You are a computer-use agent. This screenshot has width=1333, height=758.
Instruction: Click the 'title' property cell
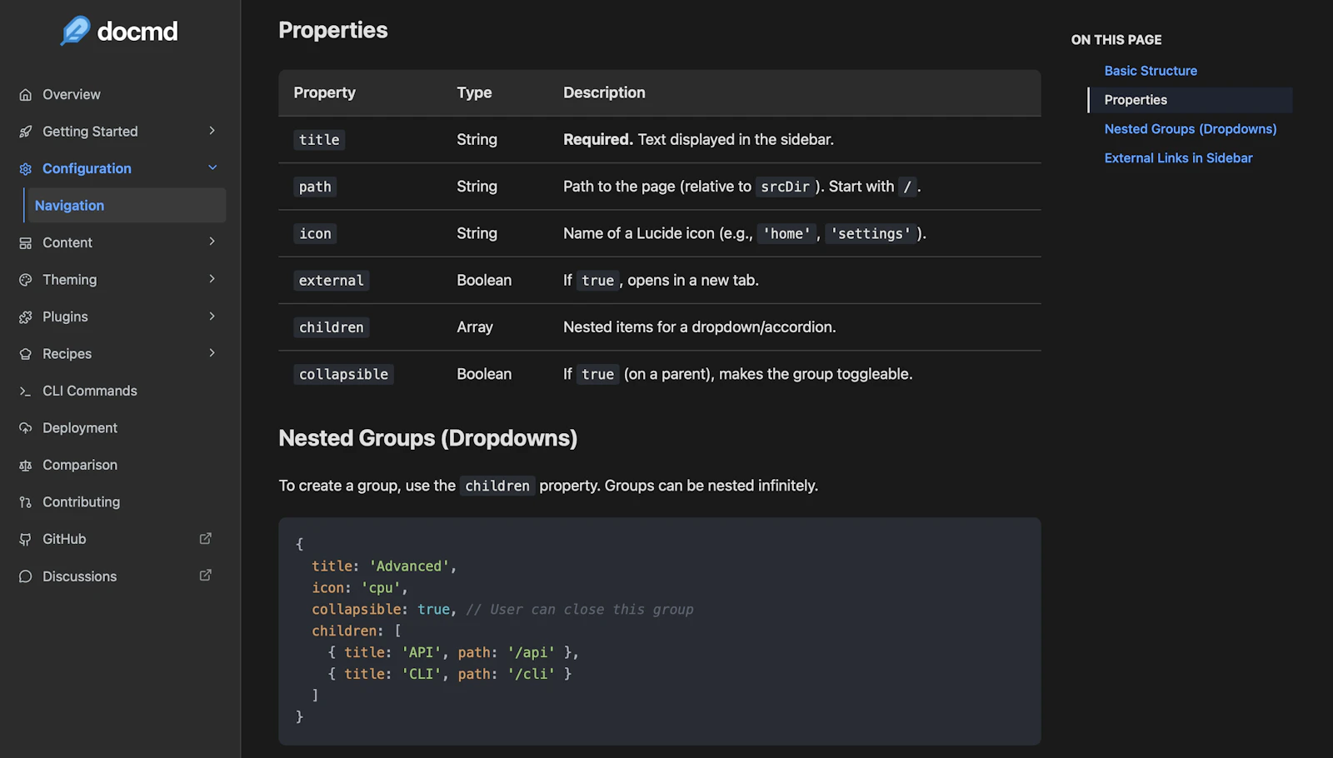[x=319, y=140]
